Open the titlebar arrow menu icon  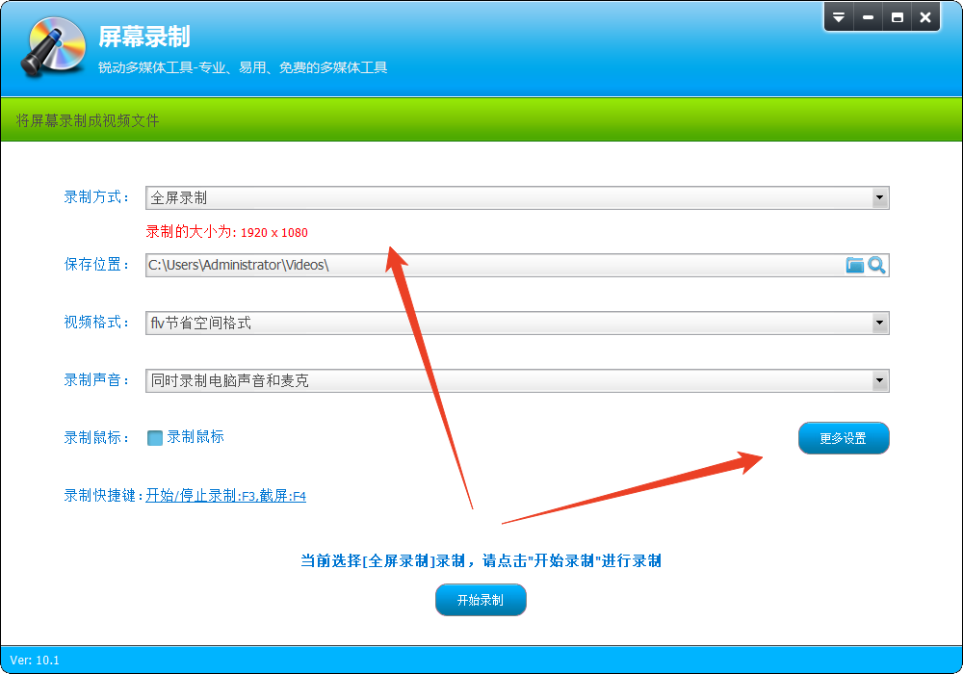point(838,16)
